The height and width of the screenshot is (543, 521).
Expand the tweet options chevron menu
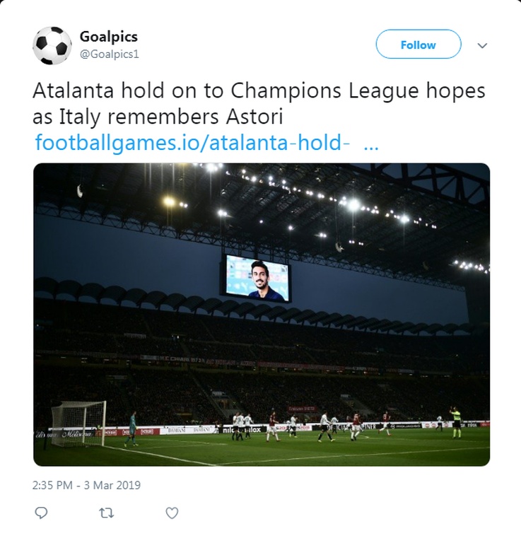click(483, 45)
